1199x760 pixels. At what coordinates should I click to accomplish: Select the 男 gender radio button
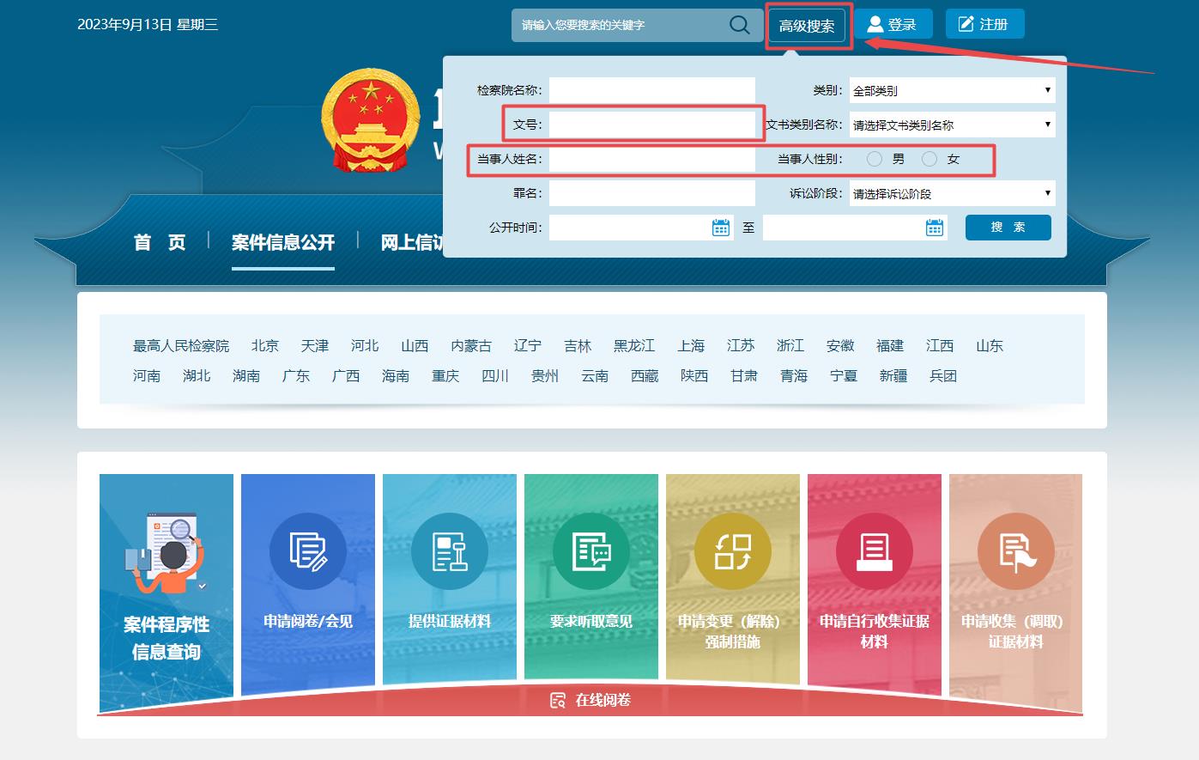click(x=875, y=158)
